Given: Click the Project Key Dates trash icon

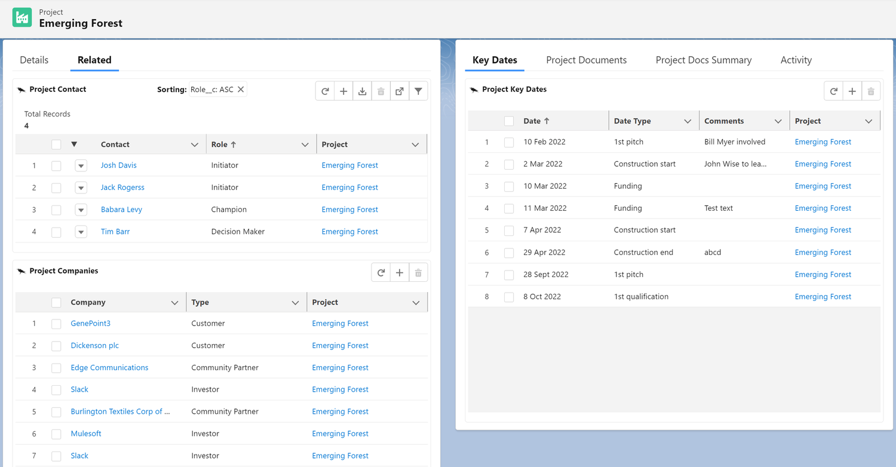Looking at the screenshot, I should pyautogui.click(x=871, y=91).
